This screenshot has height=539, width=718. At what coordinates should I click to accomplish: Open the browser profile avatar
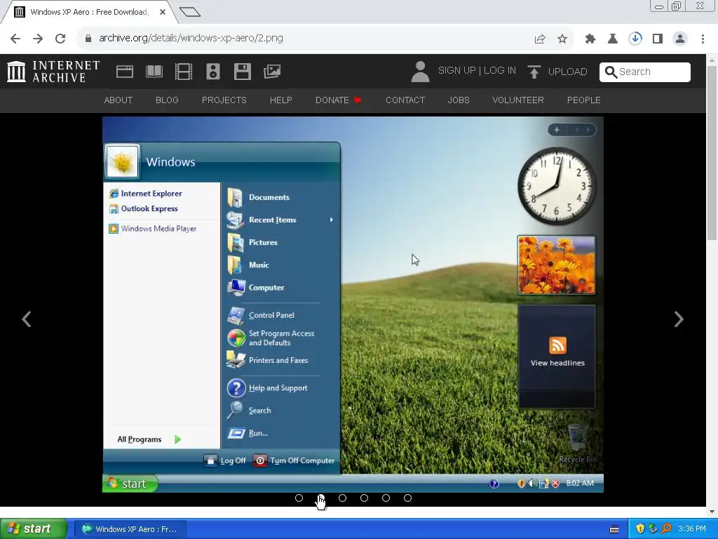coord(680,39)
